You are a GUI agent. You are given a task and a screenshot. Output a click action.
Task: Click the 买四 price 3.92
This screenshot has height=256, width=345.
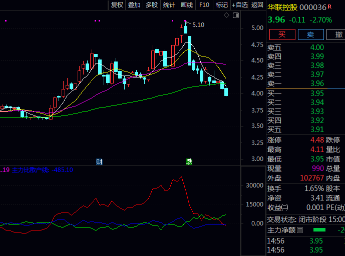pyautogui.click(x=317, y=120)
